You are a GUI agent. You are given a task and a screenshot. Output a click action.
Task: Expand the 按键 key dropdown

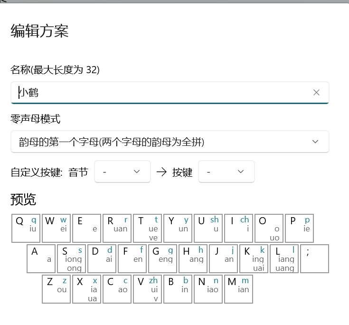[226, 172]
